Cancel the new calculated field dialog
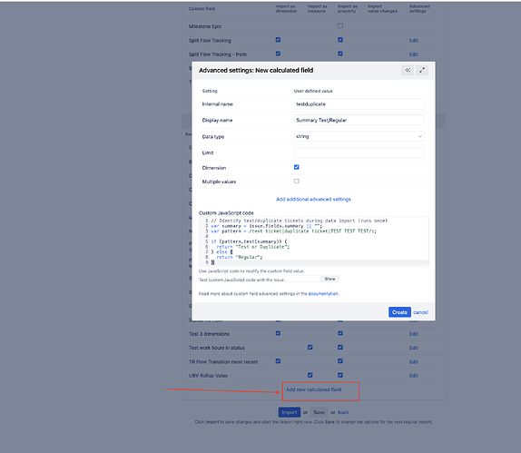The width and height of the screenshot is (521, 453). pos(420,312)
